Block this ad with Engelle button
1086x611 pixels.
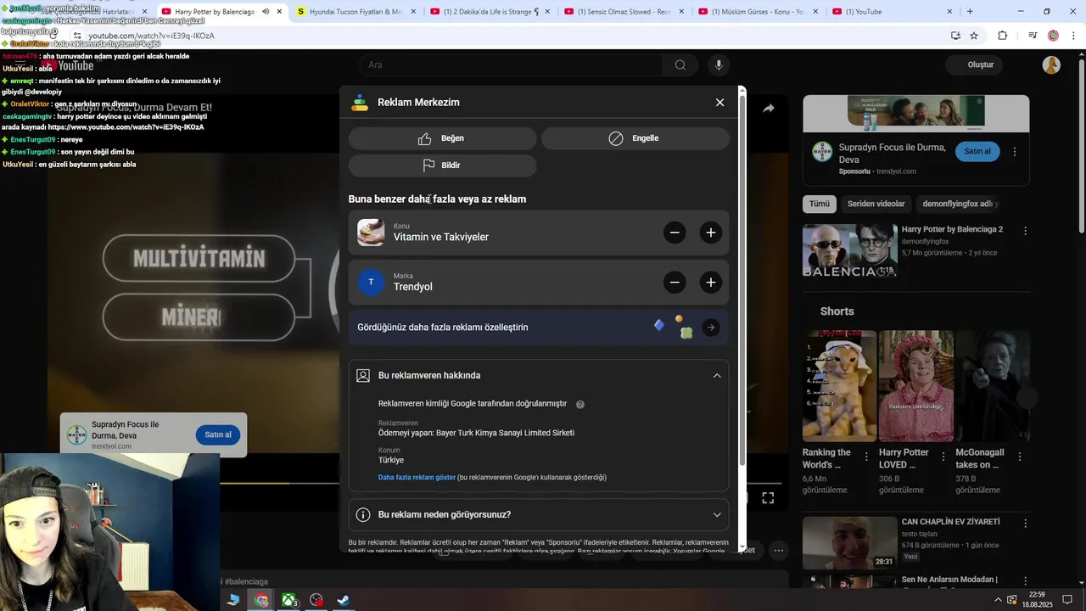pyautogui.click(x=635, y=138)
